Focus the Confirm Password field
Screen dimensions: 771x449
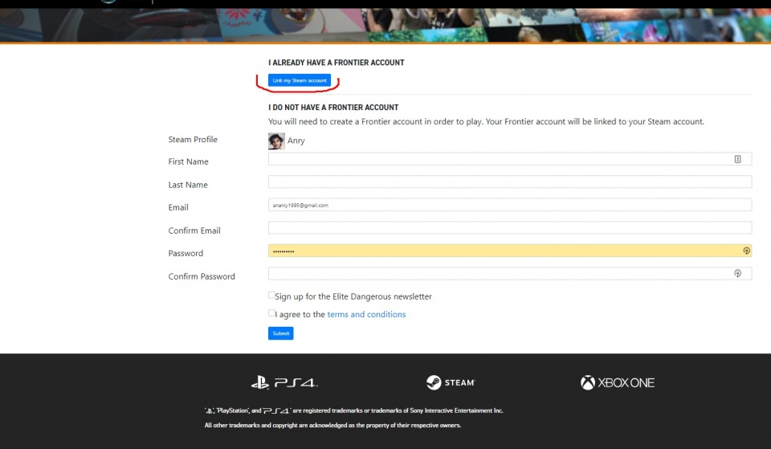(x=510, y=273)
